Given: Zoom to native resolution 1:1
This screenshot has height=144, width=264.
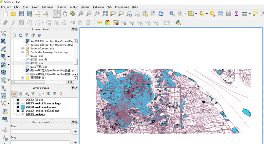Looking at the screenshot, I should coord(97,14).
